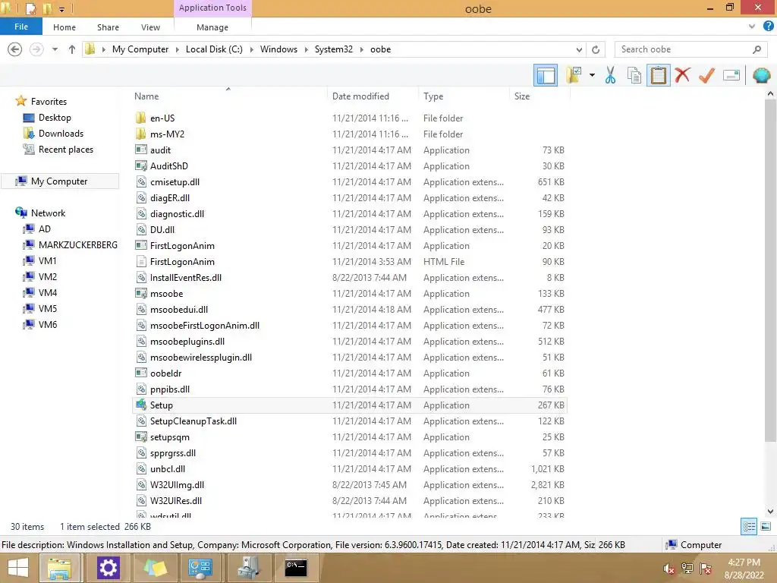777x583 pixels.
Task: Open the View ribbon tab
Action: pos(150,27)
